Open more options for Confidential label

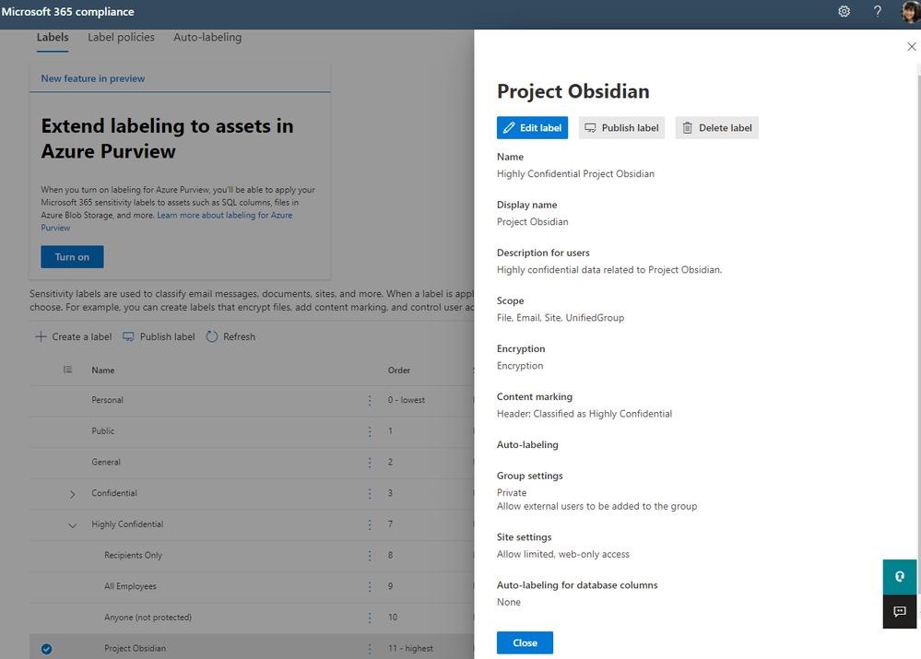click(x=370, y=494)
